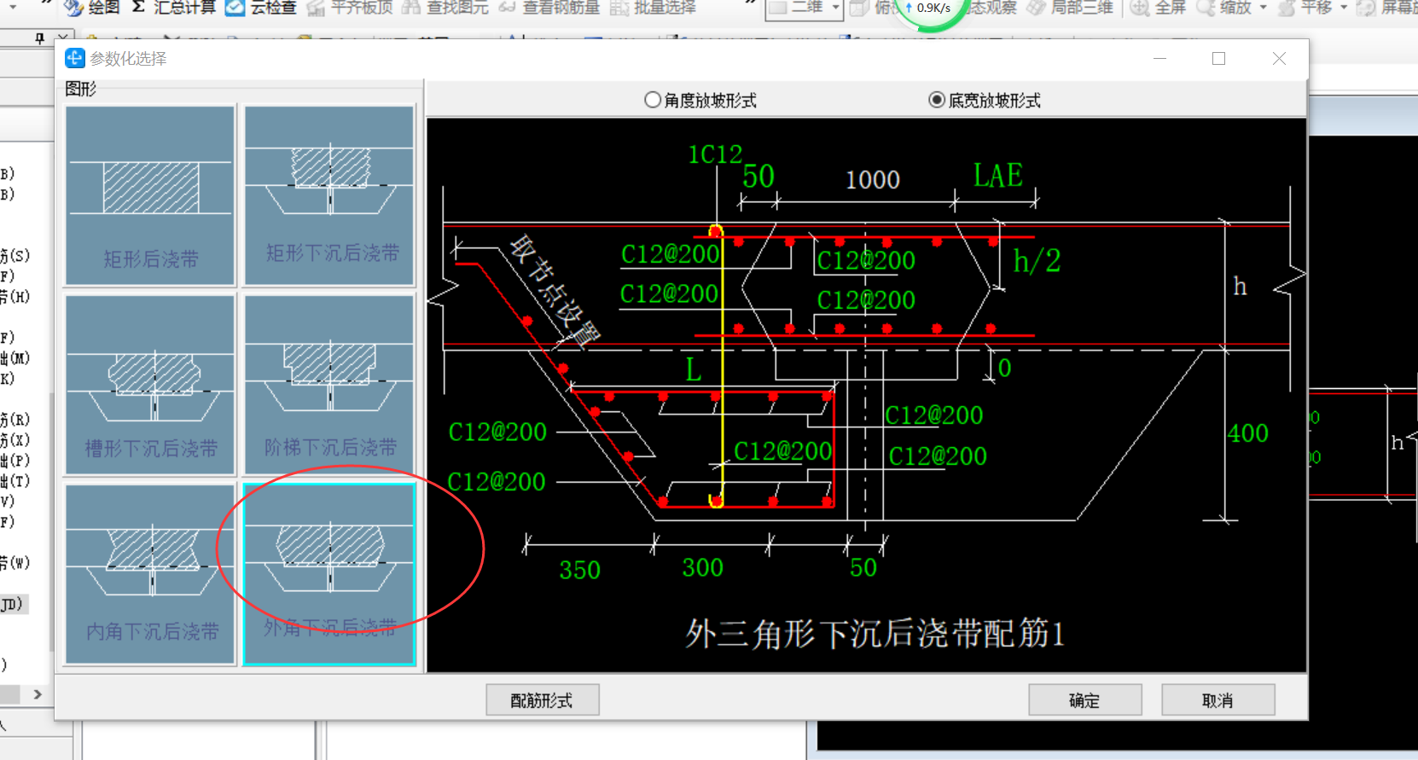
Task: Click the (JD) item in left list
Action: [12, 604]
